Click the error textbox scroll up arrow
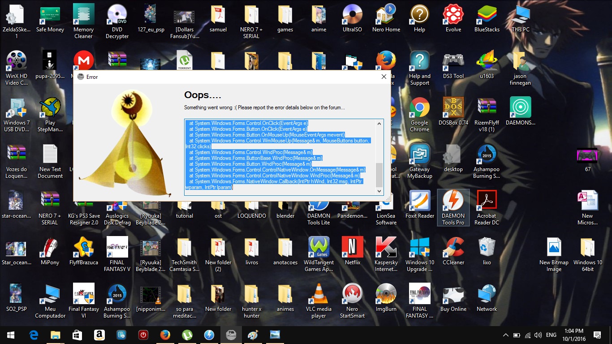 (379, 123)
